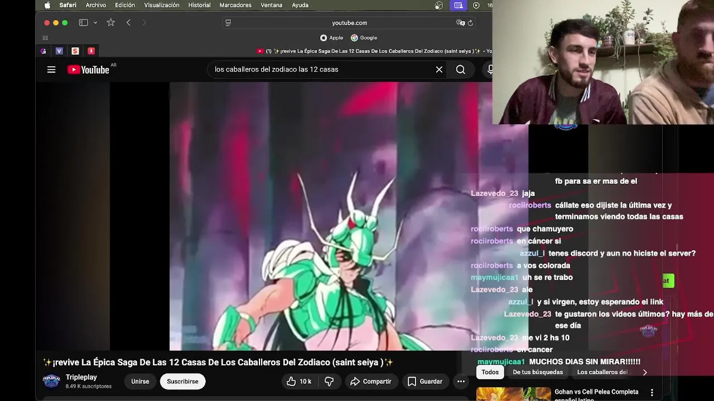714x401 pixels.
Task: Open the Historial menu
Action: pos(199,5)
